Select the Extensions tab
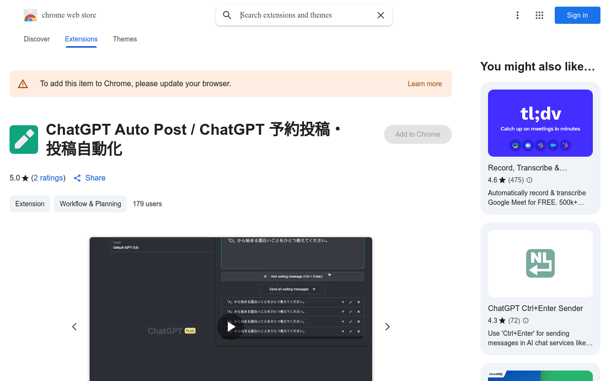Image resolution: width=610 pixels, height=381 pixels. 81,39
